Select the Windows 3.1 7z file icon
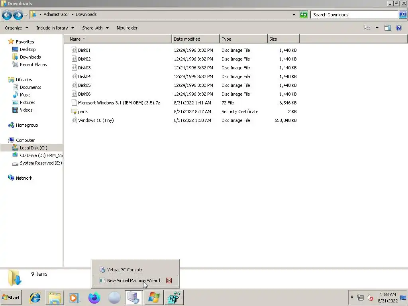 pos(74,102)
